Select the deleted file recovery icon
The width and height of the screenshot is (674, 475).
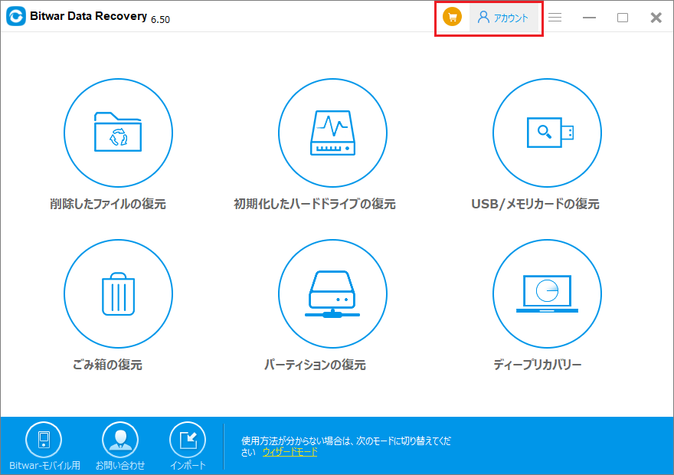(117, 133)
